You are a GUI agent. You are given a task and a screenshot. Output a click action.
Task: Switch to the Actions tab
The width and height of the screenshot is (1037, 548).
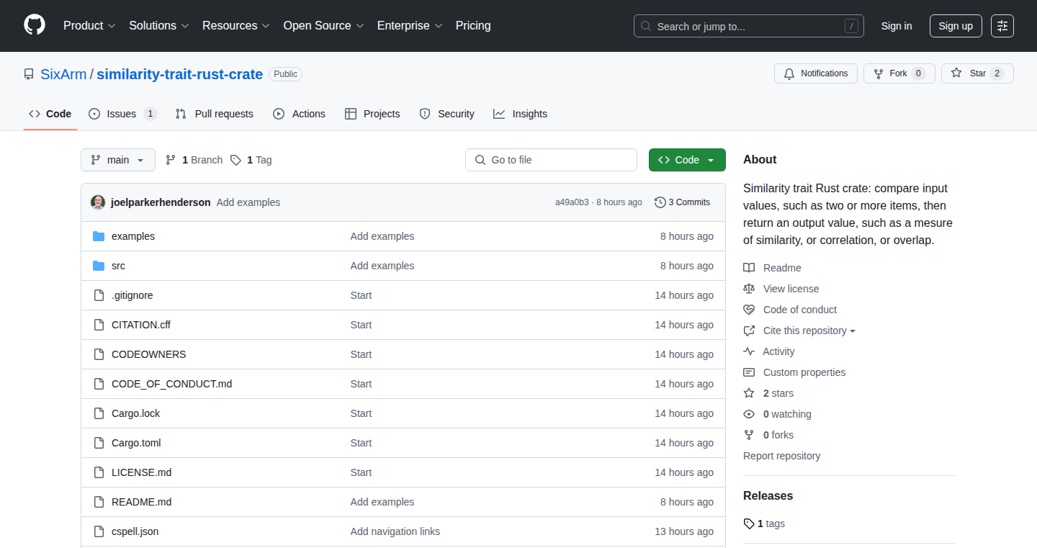coord(300,114)
